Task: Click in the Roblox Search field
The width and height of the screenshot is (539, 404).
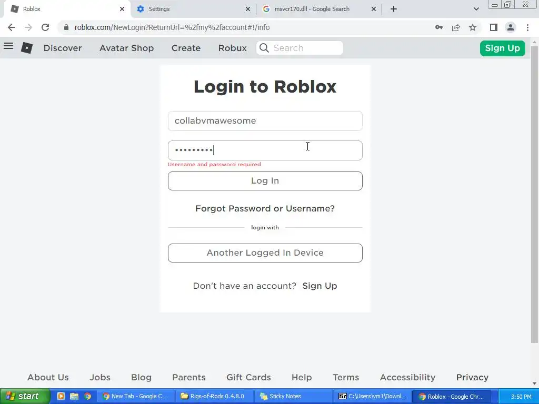Action: 300,48
